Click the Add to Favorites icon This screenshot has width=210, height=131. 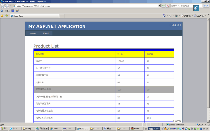coord(6,16)
